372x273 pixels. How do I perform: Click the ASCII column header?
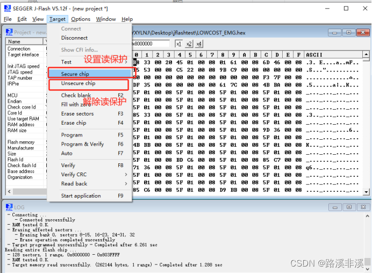coord(333,55)
